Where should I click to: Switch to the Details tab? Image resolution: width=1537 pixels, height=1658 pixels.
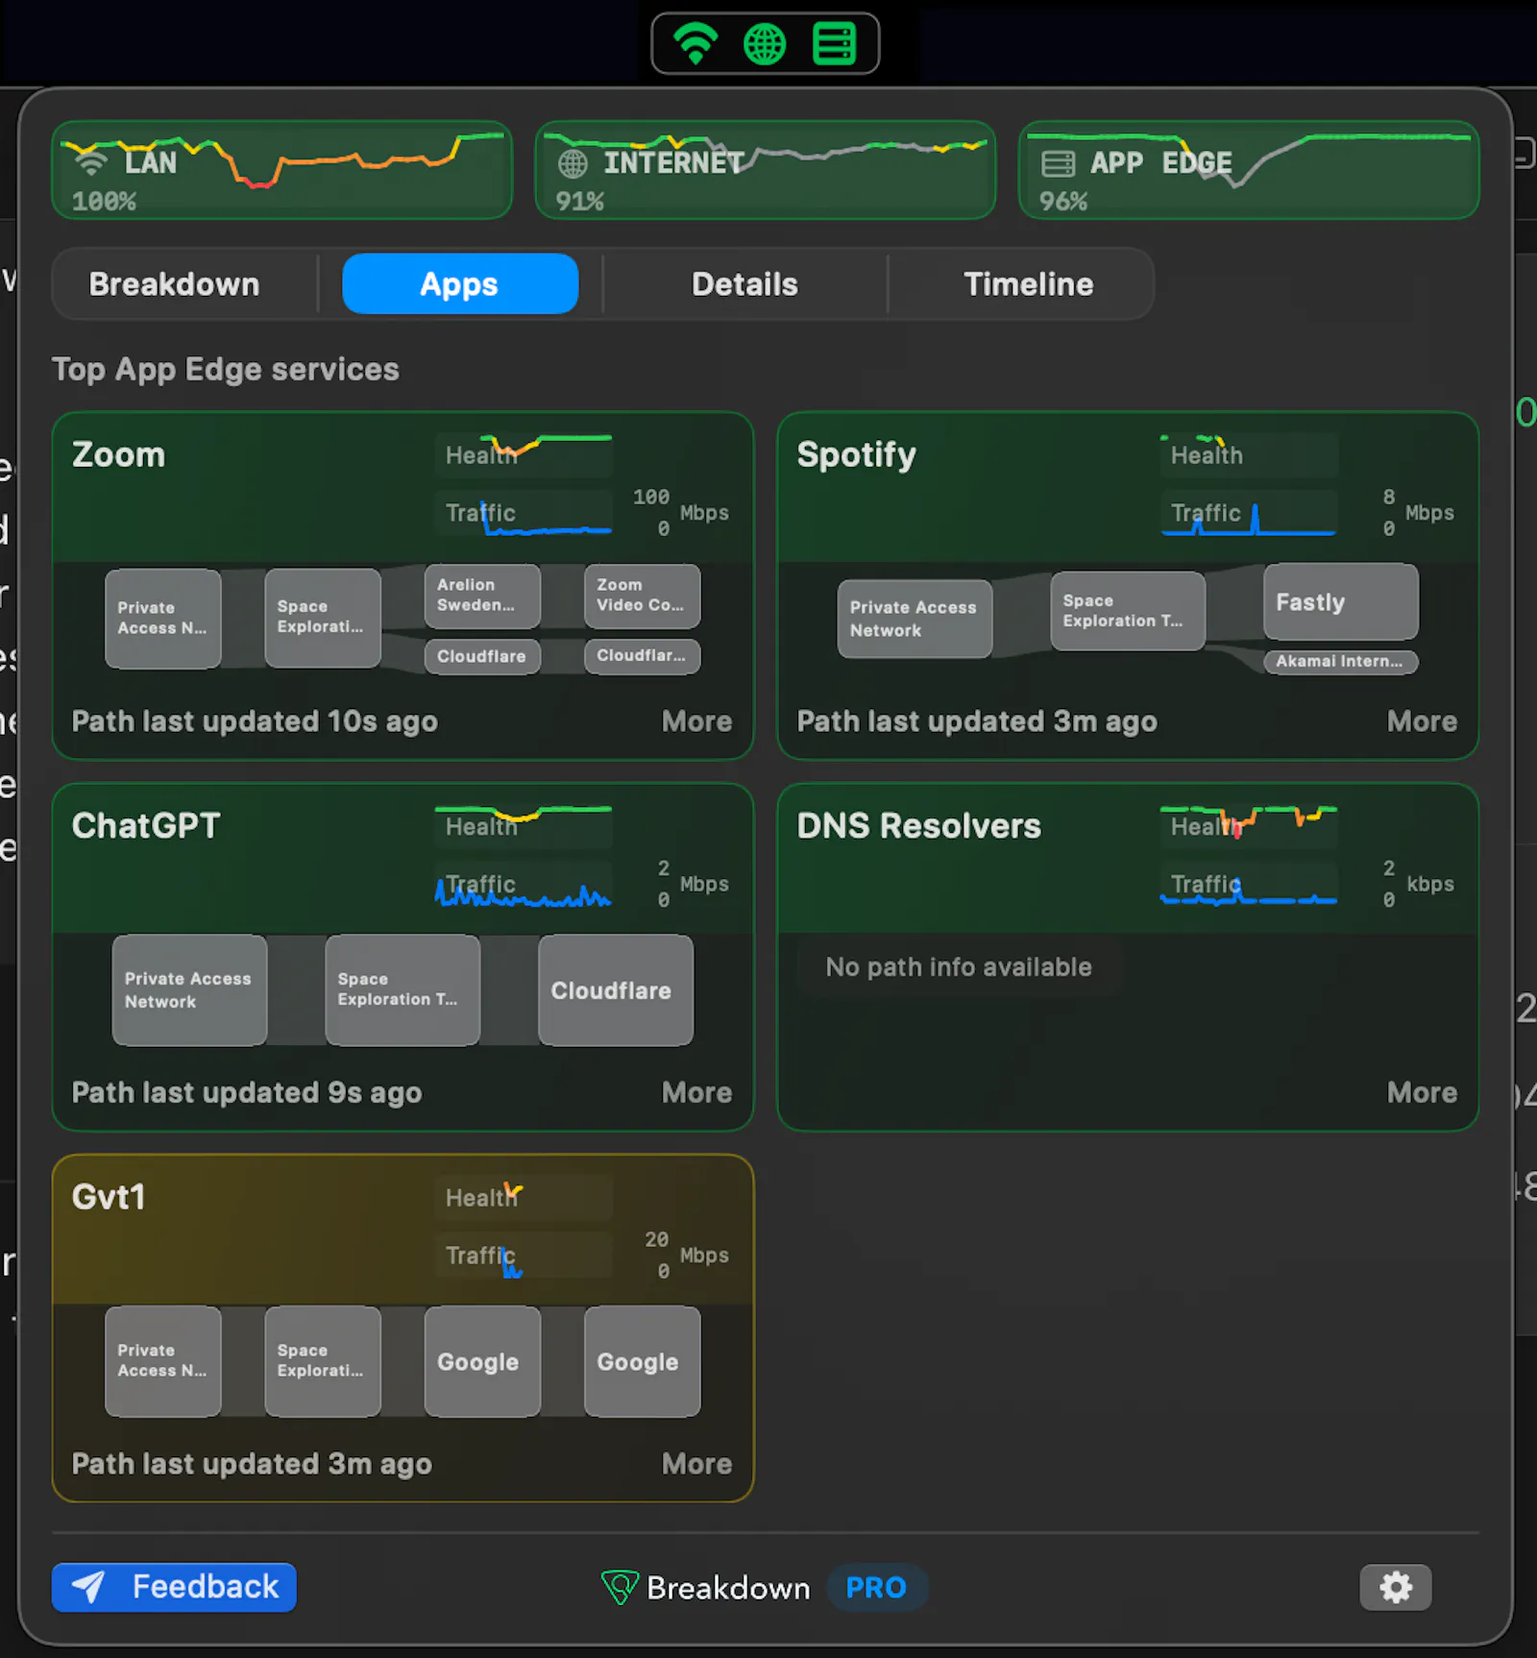tap(744, 284)
